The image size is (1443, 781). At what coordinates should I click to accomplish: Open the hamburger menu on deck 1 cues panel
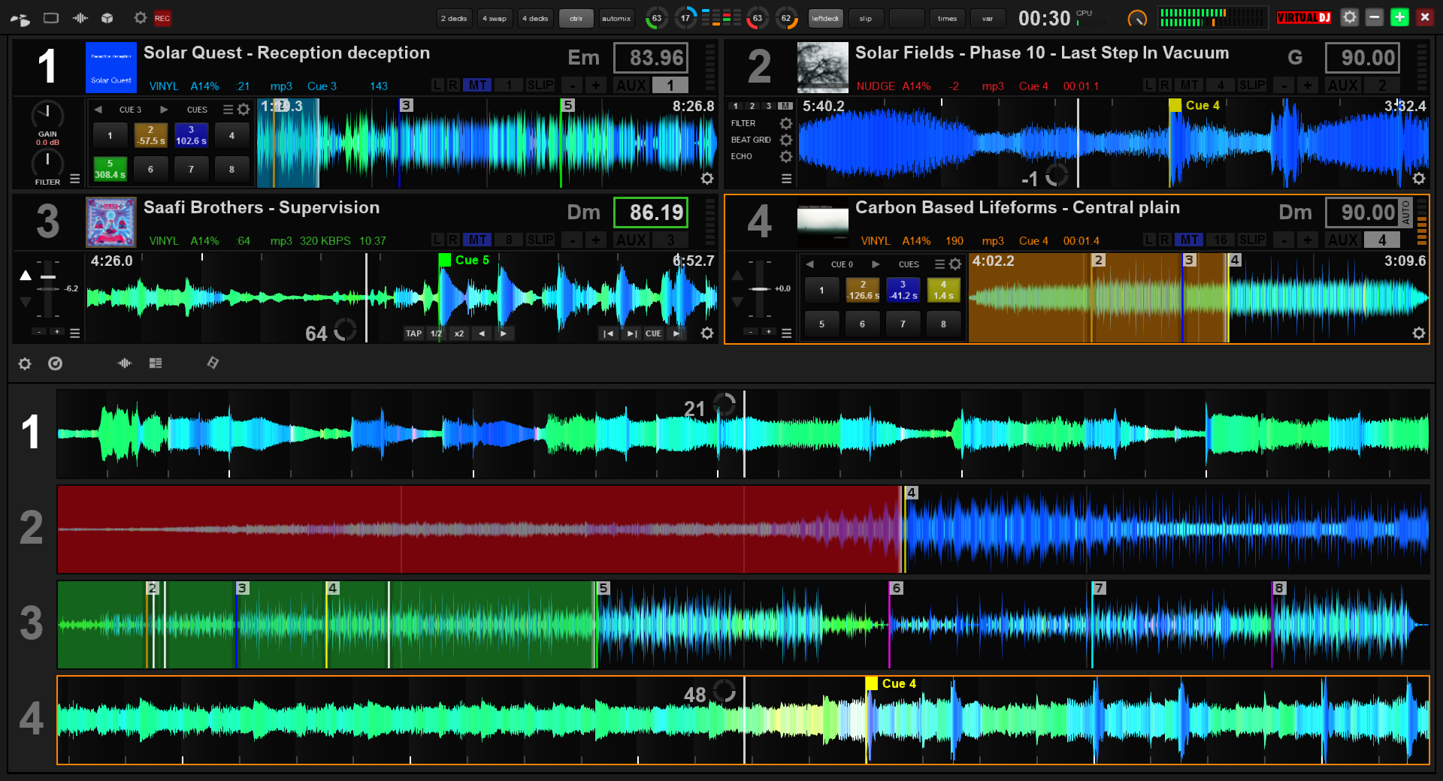tap(228, 110)
